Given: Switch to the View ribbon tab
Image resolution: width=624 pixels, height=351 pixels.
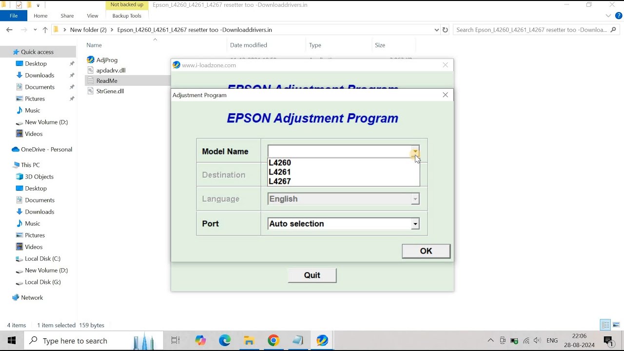Looking at the screenshot, I should (x=92, y=16).
